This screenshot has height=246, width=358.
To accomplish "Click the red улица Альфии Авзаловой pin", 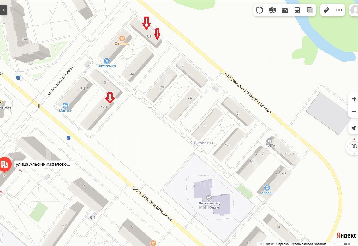I will 5,164.
